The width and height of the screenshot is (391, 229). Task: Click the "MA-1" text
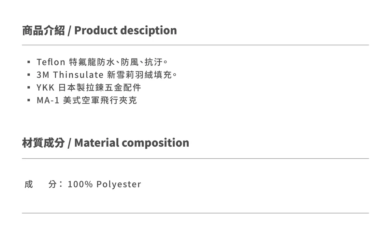click(x=48, y=100)
